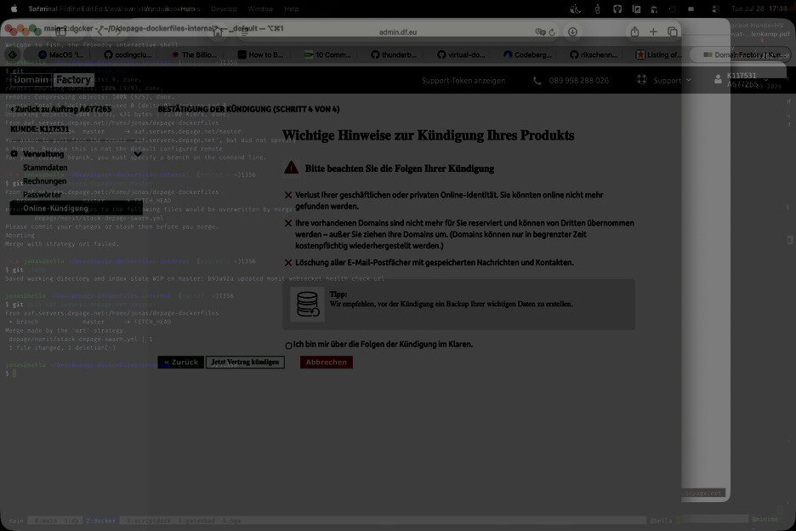
Task: Open the Apple menu
Action: point(14,9)
